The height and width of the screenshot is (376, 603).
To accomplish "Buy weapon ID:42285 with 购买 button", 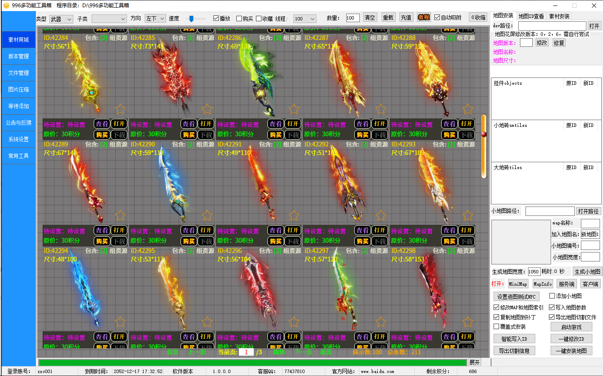I will point(189,135).
